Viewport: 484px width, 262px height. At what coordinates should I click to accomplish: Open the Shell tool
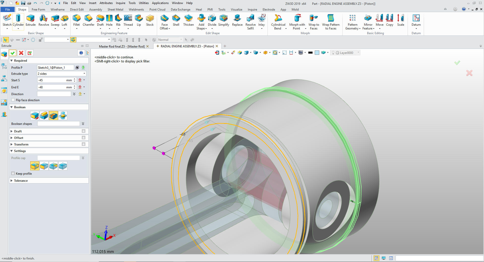176,20
